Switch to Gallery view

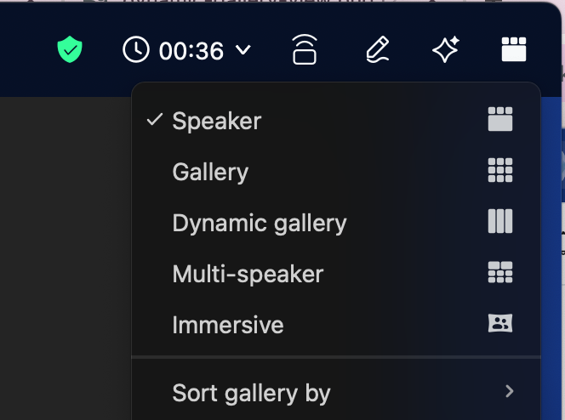210,172
